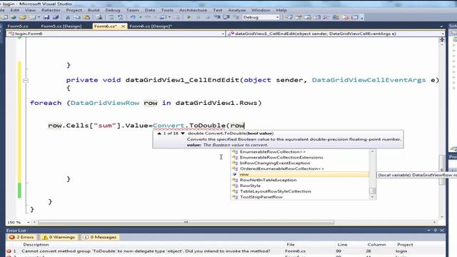Click the Copy icon in the toolbar
This screenshot has width=457, height=257.
click(77, 17)
